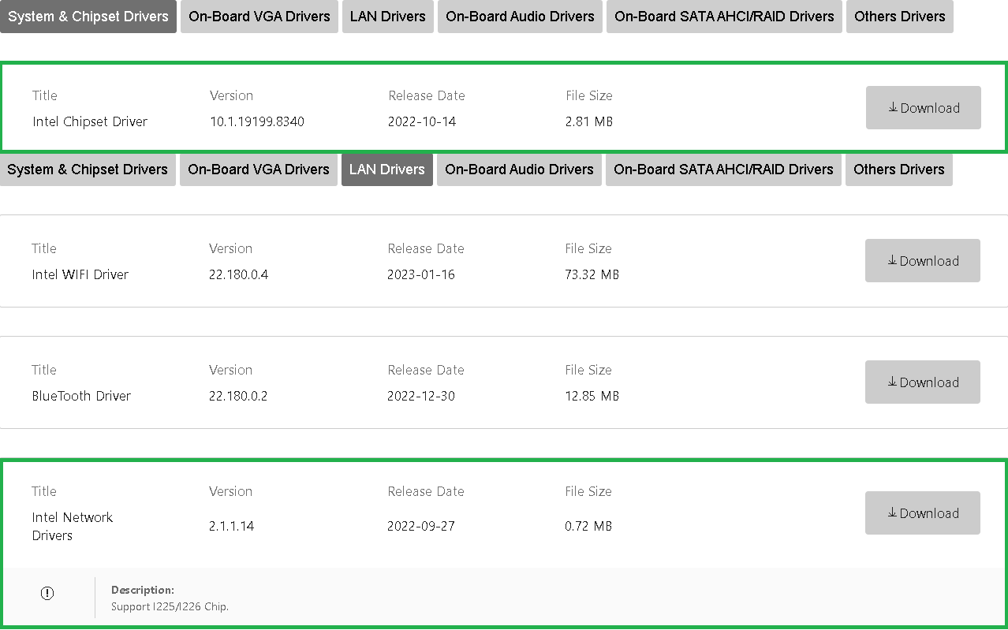Image resolution: width=1008 pixels, height=630 pixels.
Task: Click release date "2022-10-14"
Action: click(x=422, y=121)
